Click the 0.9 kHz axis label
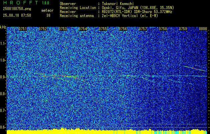Viewport: 210px width, 134px height. pyautogui.click(x=3, y=77)
